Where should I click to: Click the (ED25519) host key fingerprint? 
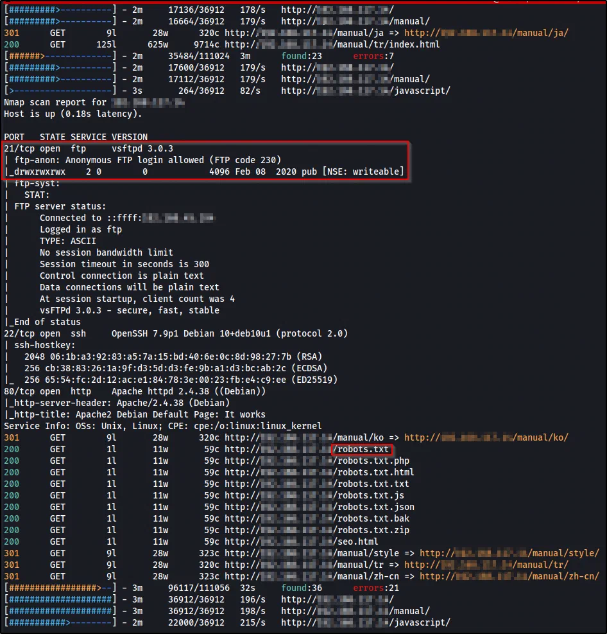pyautogui.click(x=180, y=380)
